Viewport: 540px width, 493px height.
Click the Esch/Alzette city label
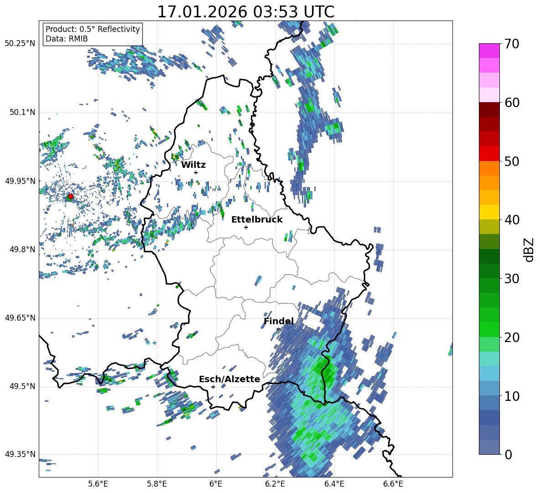229,379
